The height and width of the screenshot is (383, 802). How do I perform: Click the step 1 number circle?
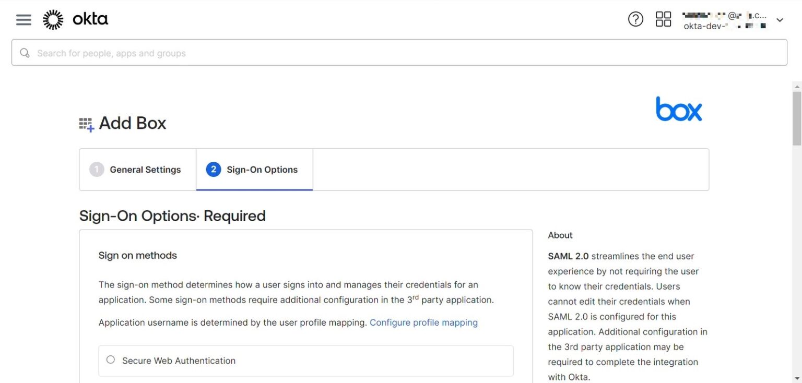click(97, 170)
